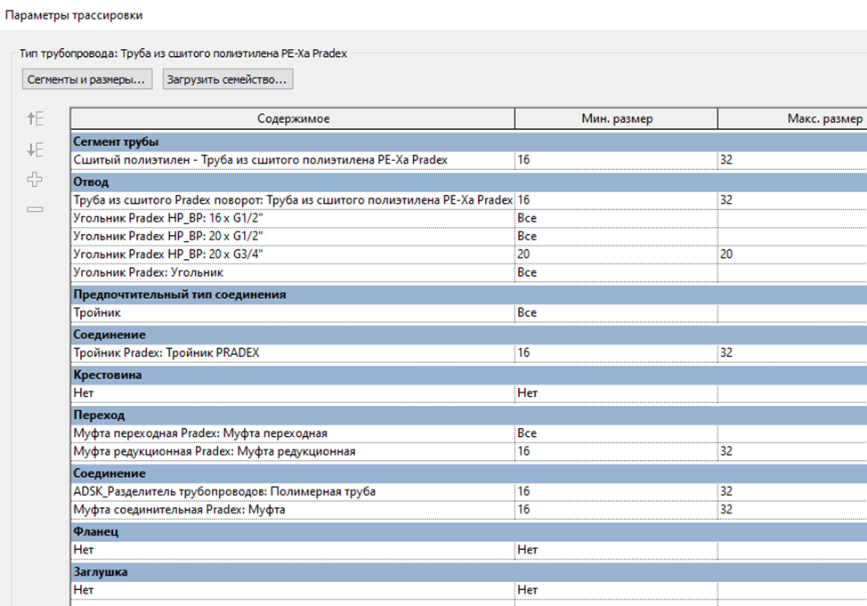Open the Сегменты и размеры dialog
Image resolution: width=867 pixels, height=606 pixels.
click(x=87, y=79)
